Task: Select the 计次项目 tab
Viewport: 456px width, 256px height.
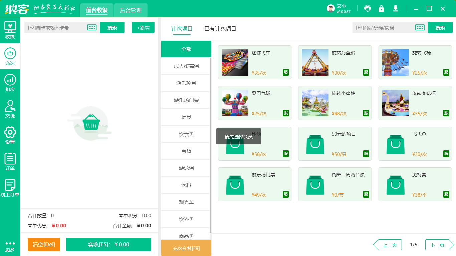Action: 182,29
